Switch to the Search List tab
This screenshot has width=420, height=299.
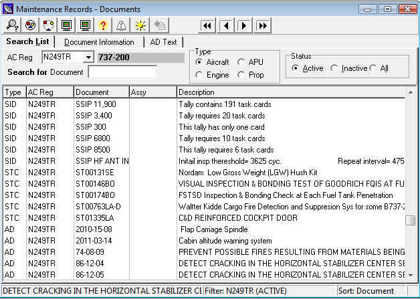(28, 41)
